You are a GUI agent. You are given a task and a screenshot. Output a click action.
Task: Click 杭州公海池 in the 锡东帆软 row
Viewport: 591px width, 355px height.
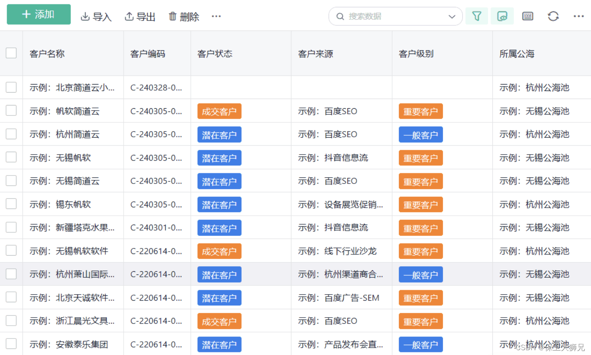click(x=534, y=204)
